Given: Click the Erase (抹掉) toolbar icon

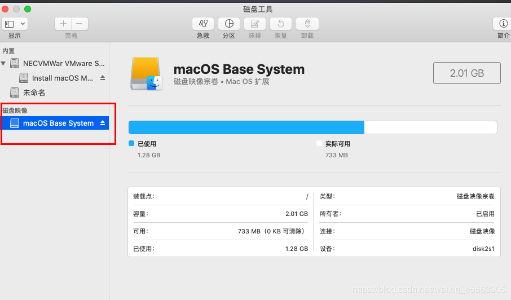Looking at the screenshot, I should 255,24.
